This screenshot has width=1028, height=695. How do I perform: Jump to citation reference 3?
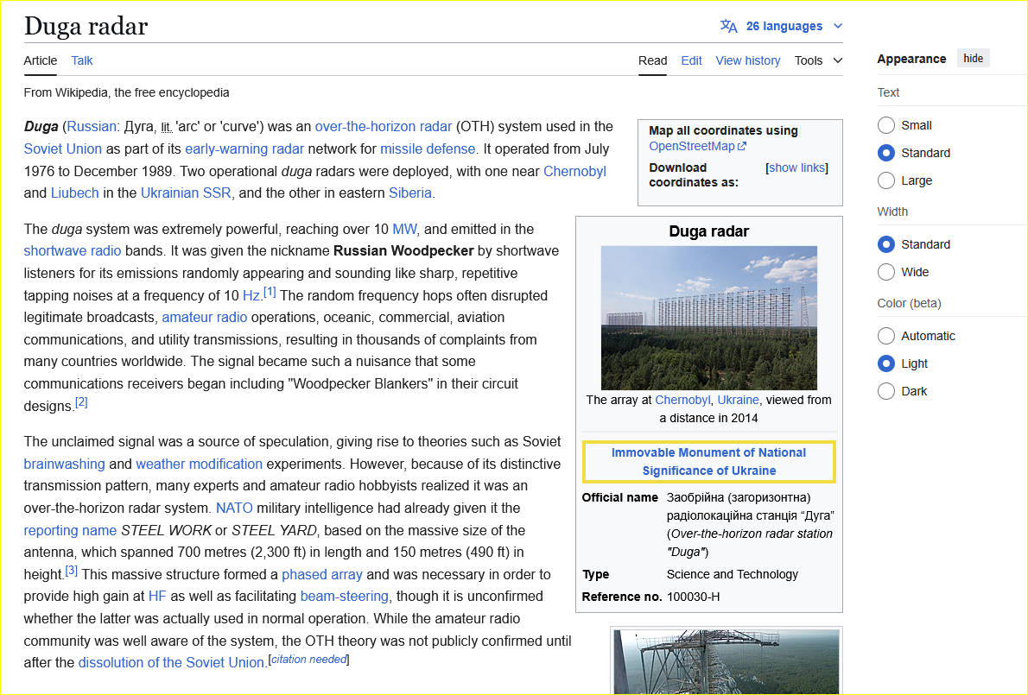[x=72, y=570]
